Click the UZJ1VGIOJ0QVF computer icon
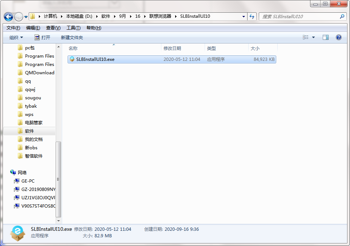 17,198
